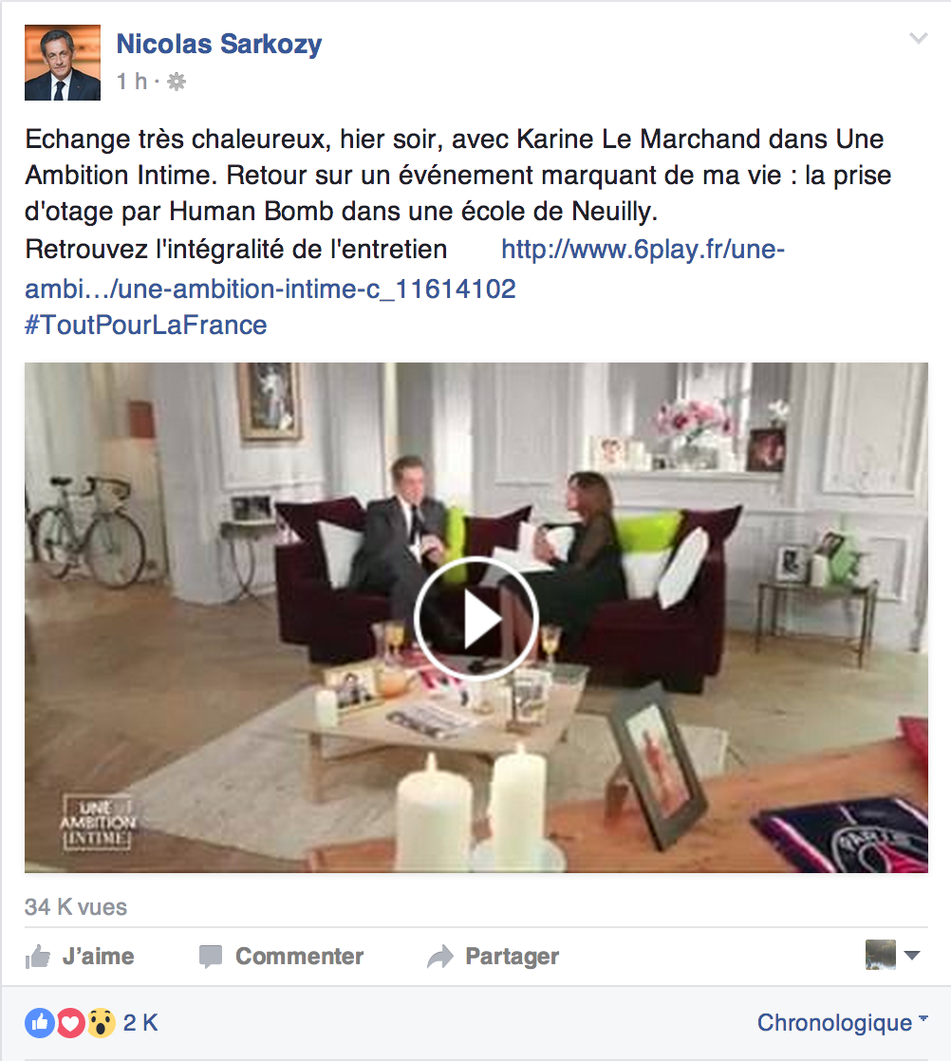951x1061 pixels.
Task: View the 2 K reactions count
Action: [x=140, y=1022]
